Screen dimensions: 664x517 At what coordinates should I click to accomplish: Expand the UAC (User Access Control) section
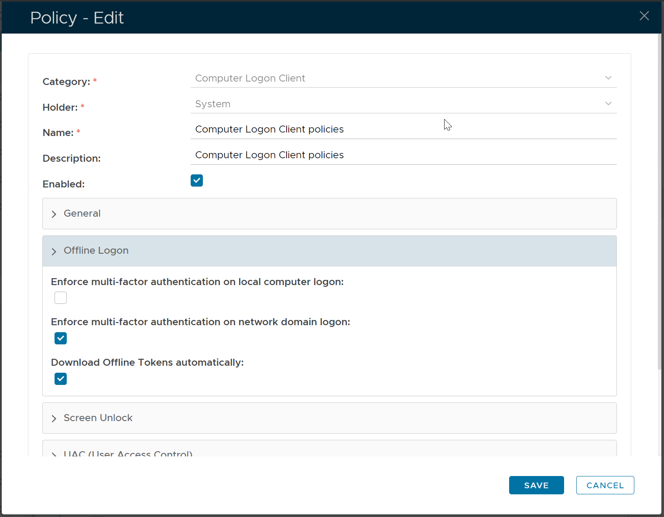coord(127,452)
